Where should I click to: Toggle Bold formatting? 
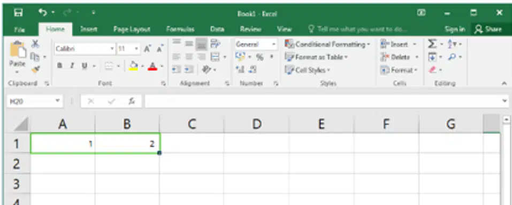point(60,66)
